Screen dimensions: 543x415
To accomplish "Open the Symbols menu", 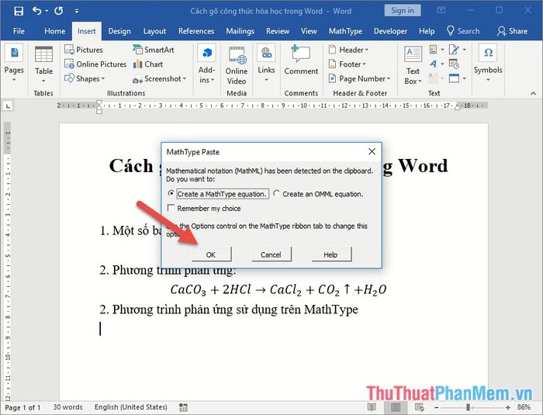I will click(x=488, y=64).
